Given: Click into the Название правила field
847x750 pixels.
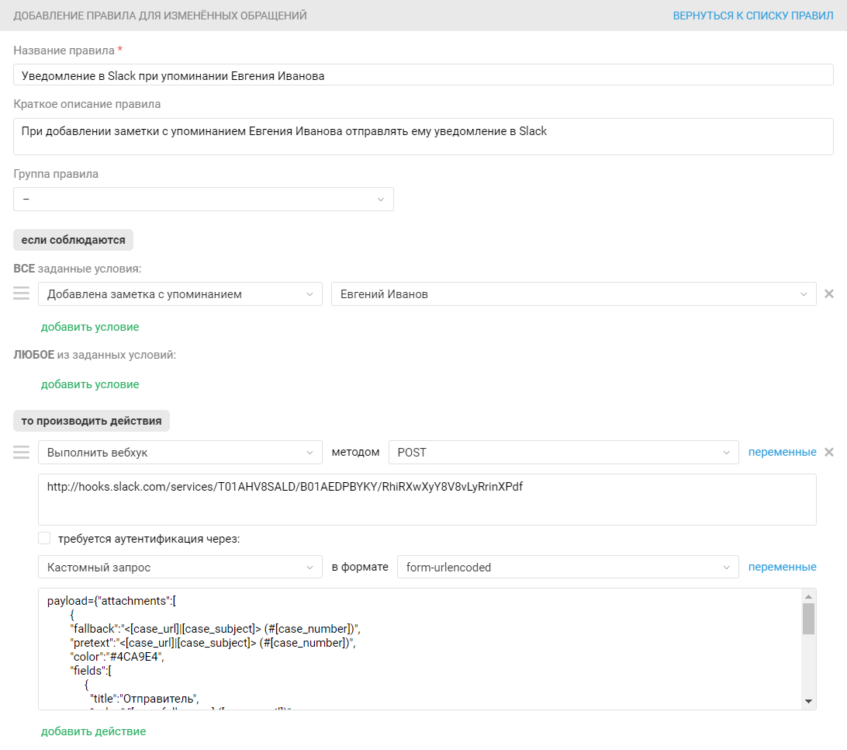Looking at the screenshot, I should point(423,75).
